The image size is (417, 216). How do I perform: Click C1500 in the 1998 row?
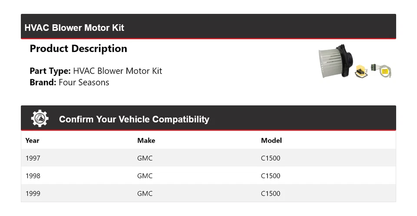tap(270, 176)
